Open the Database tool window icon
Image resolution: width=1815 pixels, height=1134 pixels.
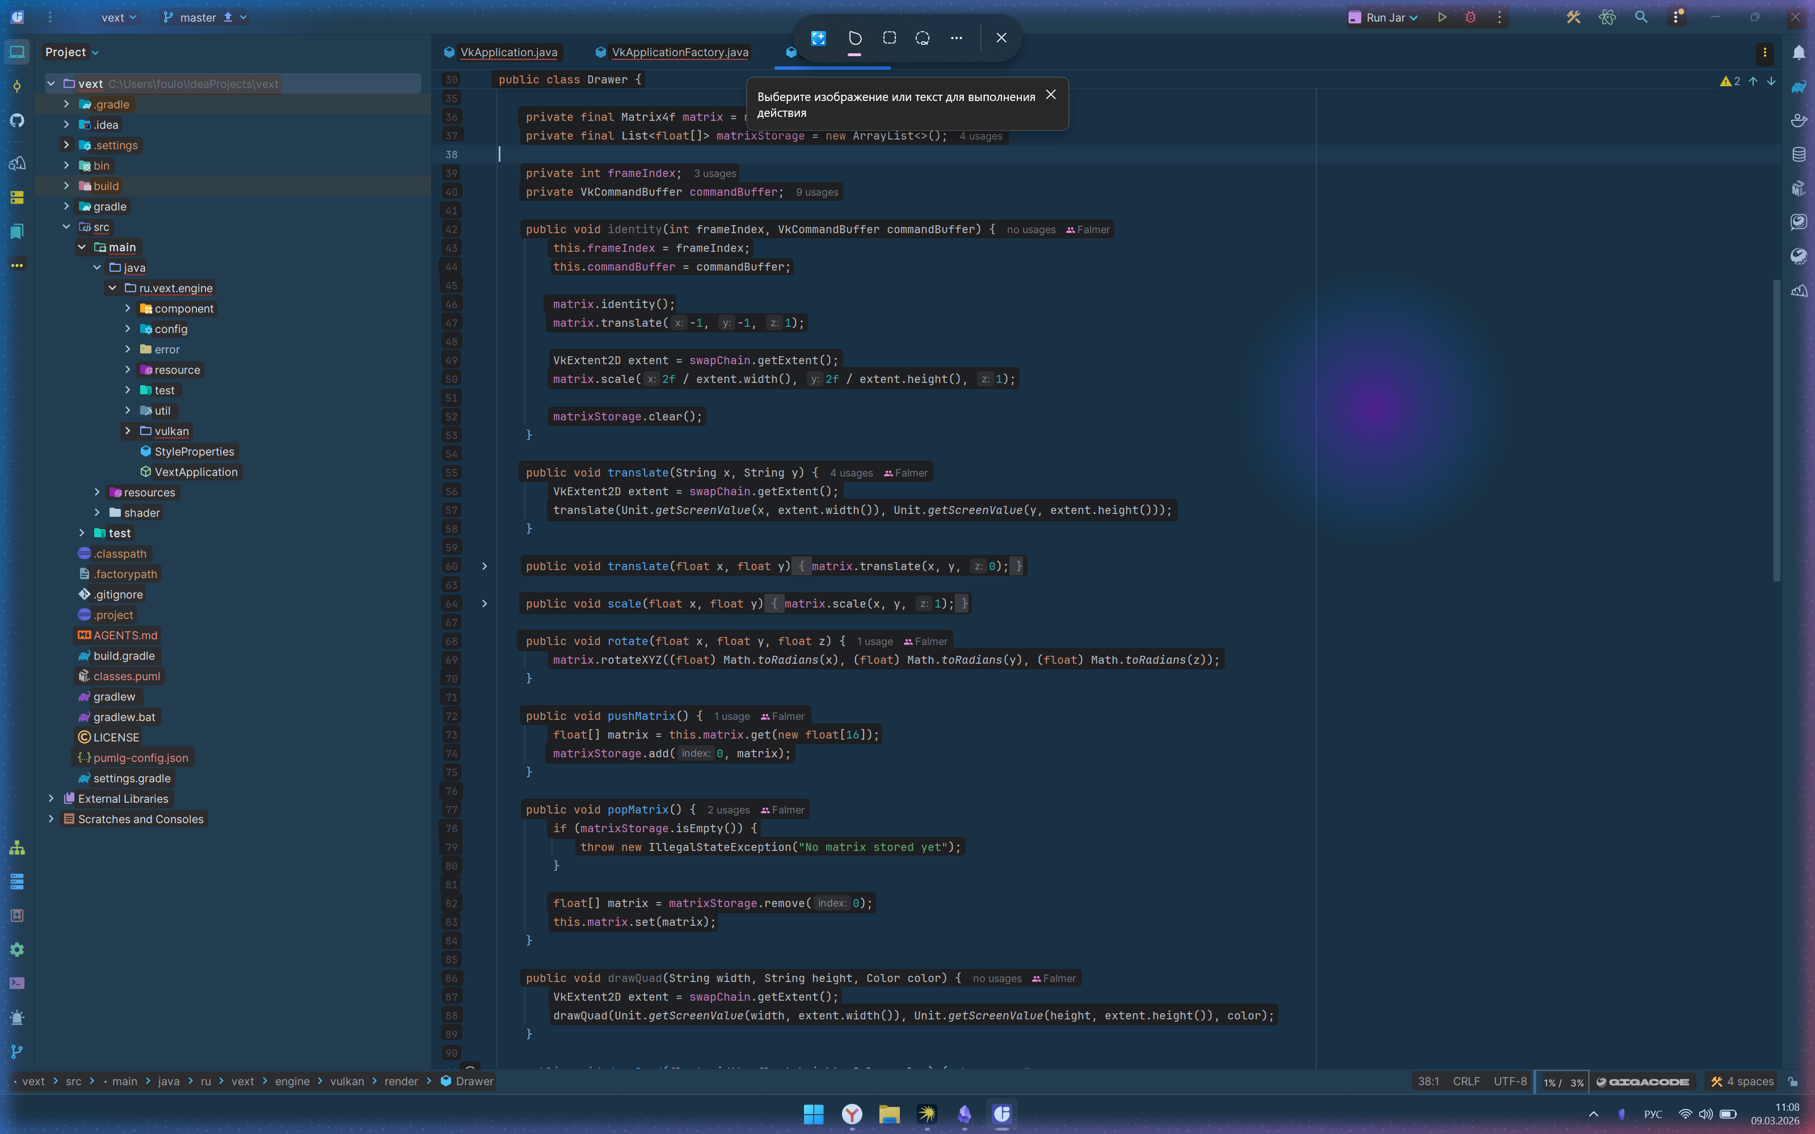click(x=1799, y=154)
